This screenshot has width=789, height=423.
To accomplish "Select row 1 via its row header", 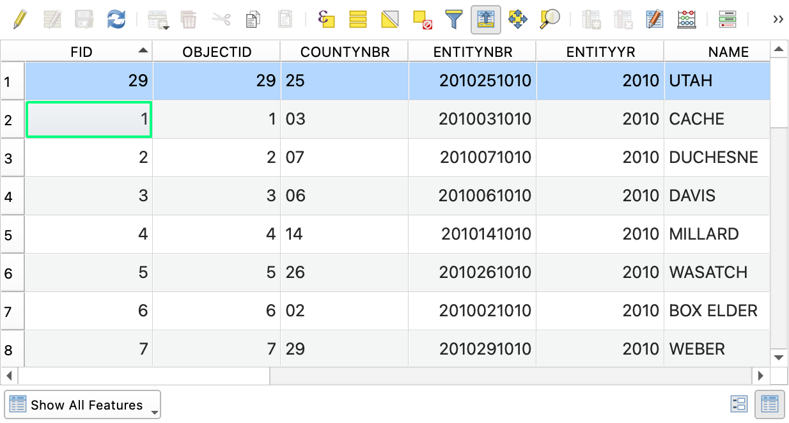I will (12, 81).
